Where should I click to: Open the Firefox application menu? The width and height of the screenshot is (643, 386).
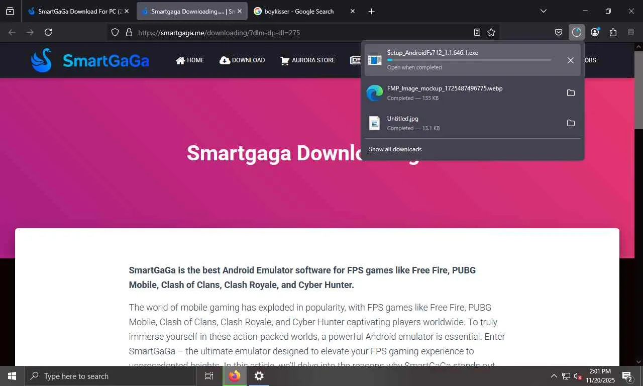point(631,32)
